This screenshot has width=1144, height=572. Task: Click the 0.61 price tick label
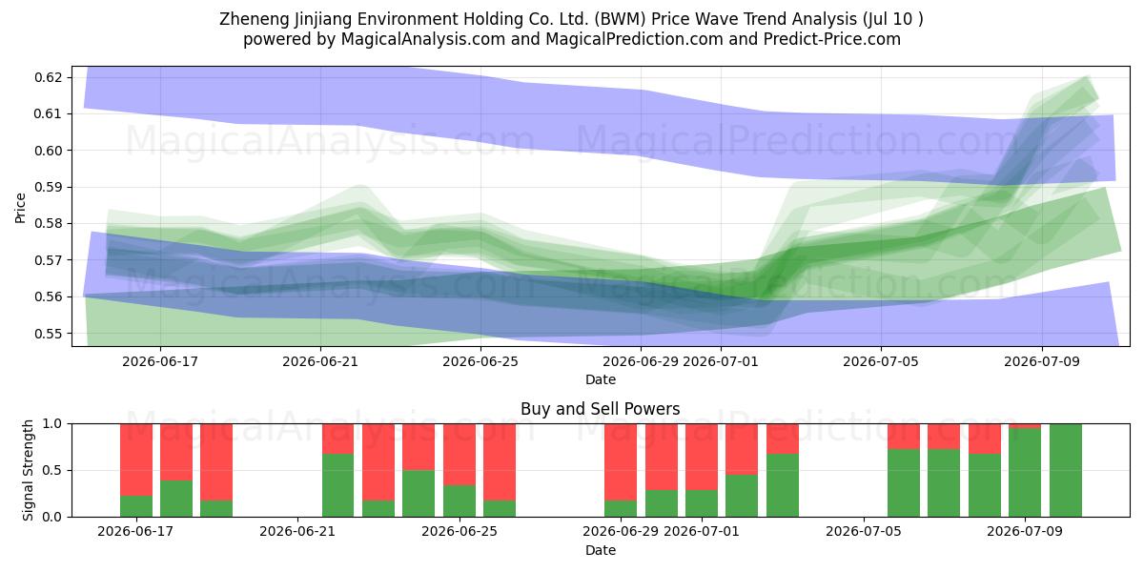50,113
